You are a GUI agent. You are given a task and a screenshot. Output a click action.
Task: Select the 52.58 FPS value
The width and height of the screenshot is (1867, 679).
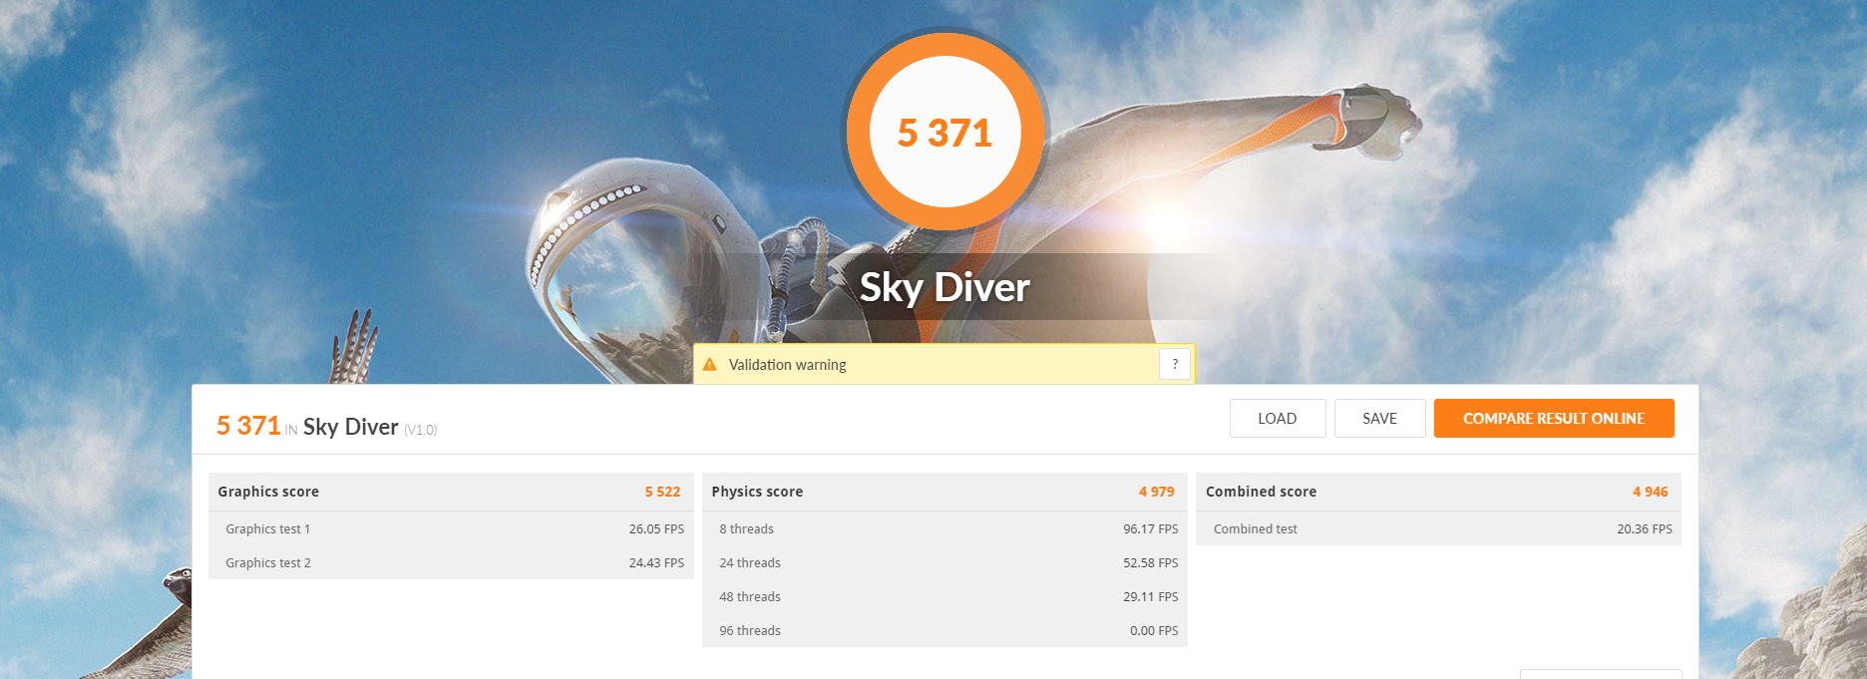[x=1150, y=563]
